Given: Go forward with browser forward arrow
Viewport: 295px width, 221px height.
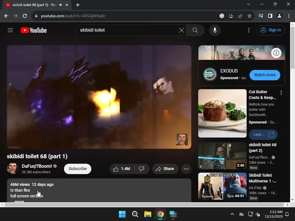Looking at the screenshot, I should 16,16.
